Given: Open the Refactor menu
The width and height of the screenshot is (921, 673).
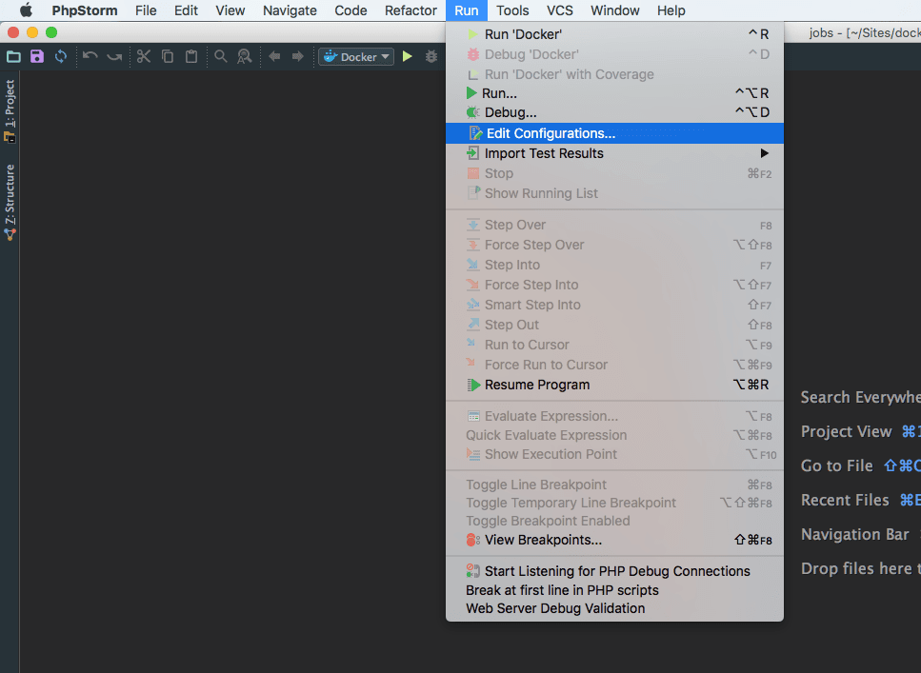Looking at the screenshot, I should pos(410,10).
